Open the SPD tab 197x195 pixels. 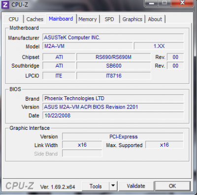109,19
